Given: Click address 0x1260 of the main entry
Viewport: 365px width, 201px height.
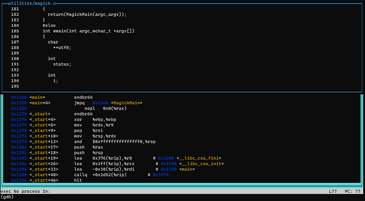Looking at the screenshot, I should [19, 97].
